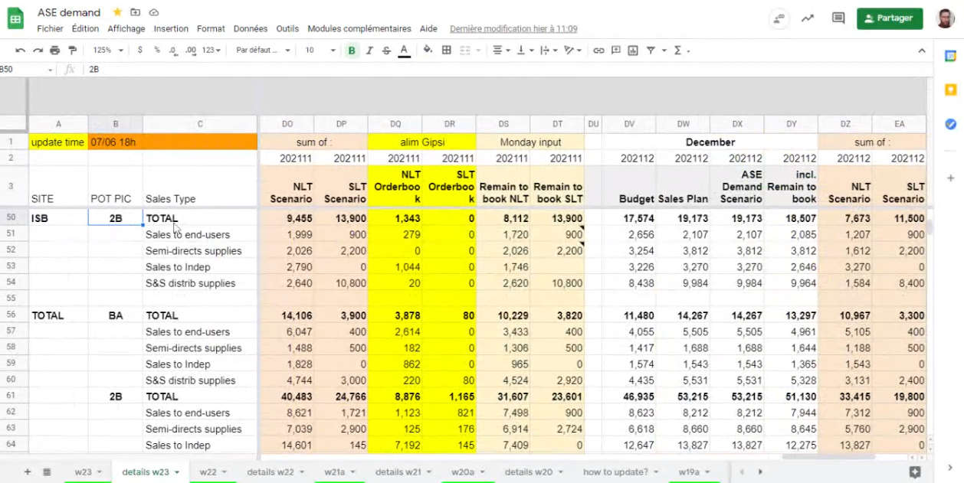Open 'Dernière modification hier à 11:09' link
The height and width of the screenshot is (483, 964).
(513, 29)
